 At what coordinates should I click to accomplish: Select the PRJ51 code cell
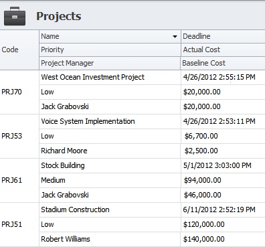coord(19,224)
